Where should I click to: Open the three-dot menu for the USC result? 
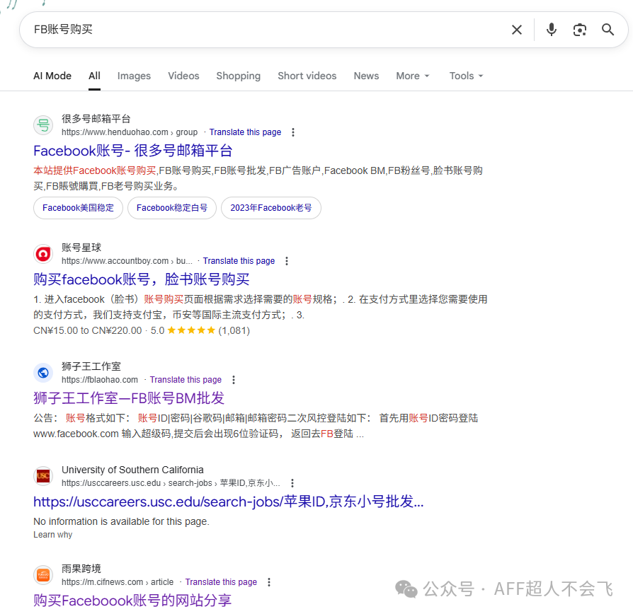293,482
